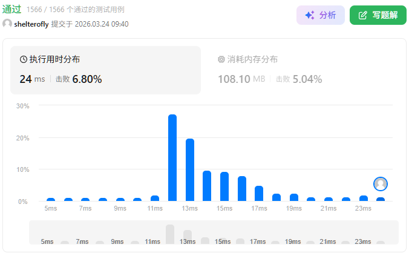Image resolution: width=409 pixels, height=256 pixels.
Task: Open the 分析 analysis feature
Action: point(320,15)
